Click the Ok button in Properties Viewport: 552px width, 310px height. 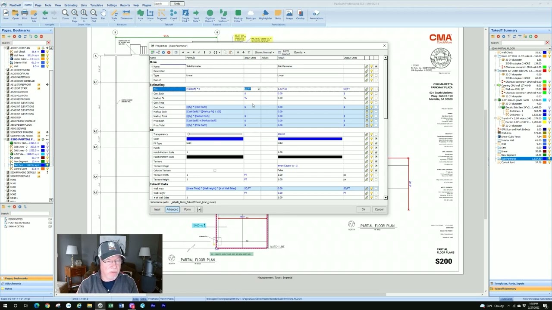tap(363, 209)
